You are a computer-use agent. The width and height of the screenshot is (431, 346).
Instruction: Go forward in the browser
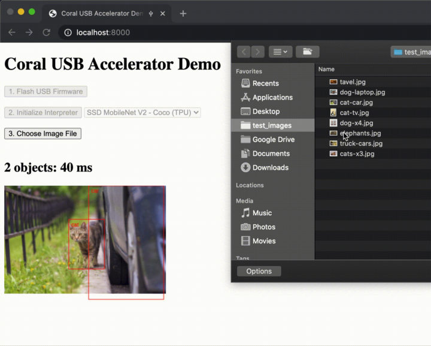coord(29,32)
